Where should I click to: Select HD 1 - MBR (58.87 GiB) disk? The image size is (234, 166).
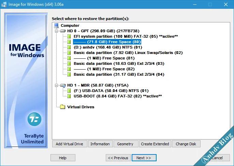click(x=98, y=85)
